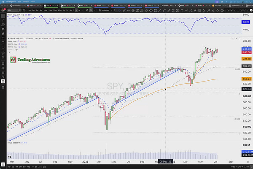Select the text T tool in top bar
The height and width of the screenshot is (169, 253).
[182, 11]
